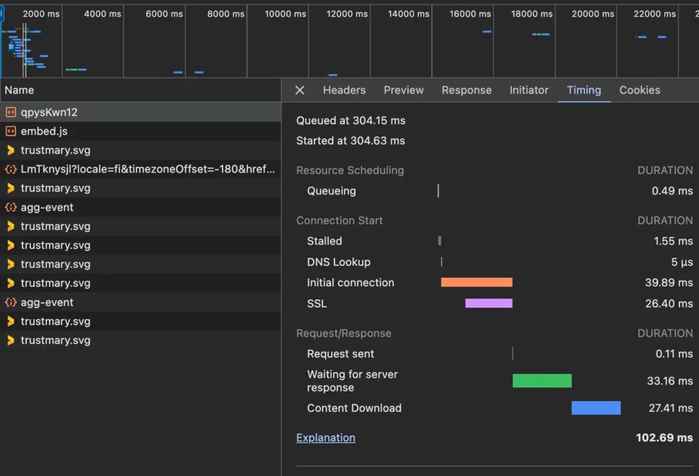Click the "Stalled" label
This screenshot has width=699, height=476.
[324, 241]
